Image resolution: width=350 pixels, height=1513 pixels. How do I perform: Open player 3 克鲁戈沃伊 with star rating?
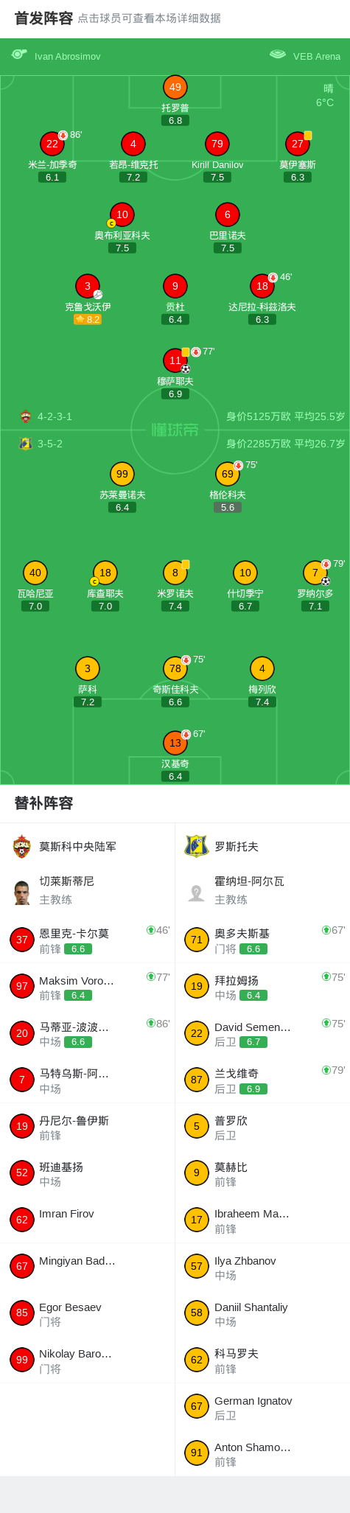pos(88,286)
